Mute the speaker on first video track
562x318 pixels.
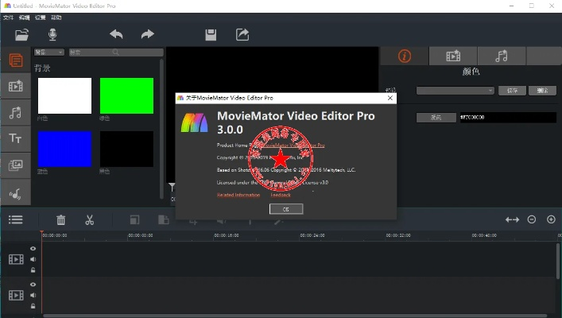tap(33, 259)
